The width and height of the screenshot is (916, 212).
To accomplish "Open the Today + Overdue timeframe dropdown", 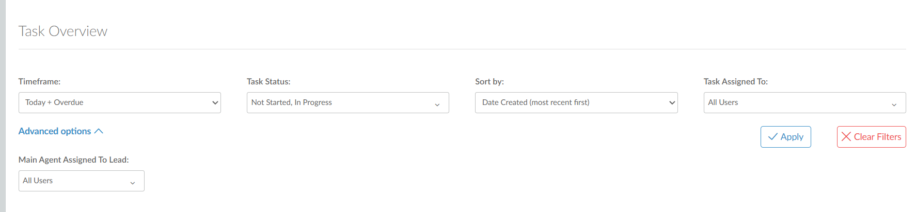I will [x=120, y=102].
